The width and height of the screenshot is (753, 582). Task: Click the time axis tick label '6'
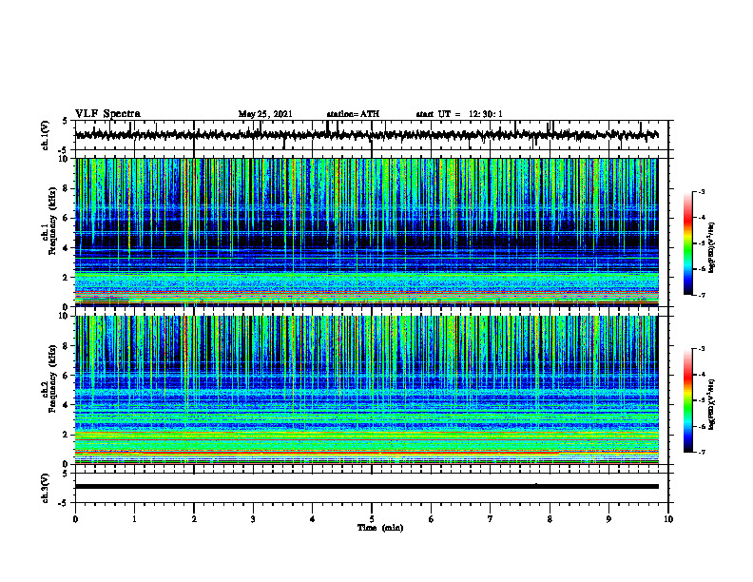tap(432, 519)
